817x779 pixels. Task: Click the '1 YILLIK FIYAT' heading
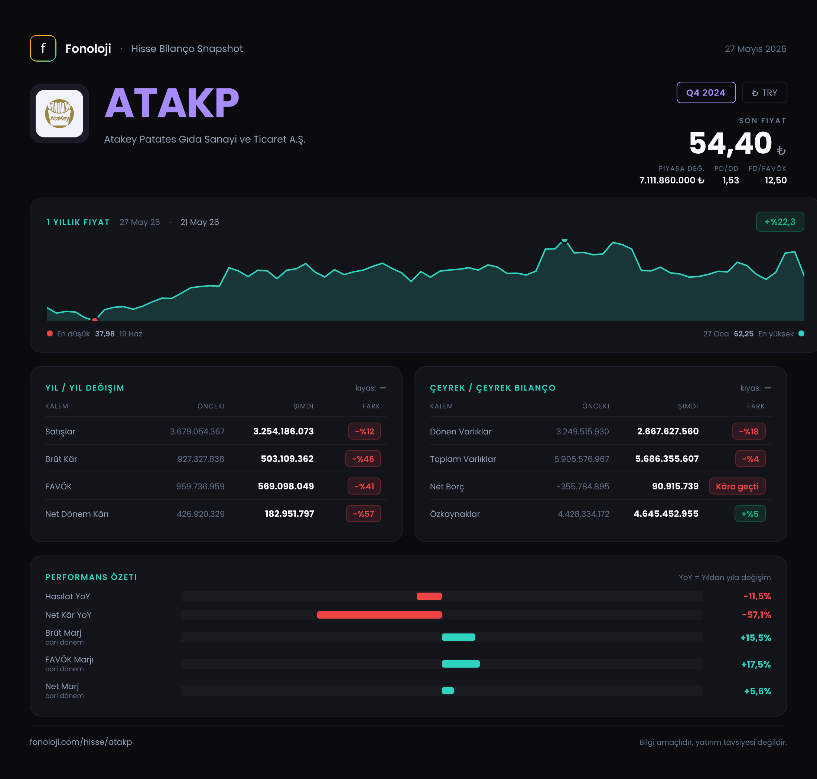tap(78, 222)
